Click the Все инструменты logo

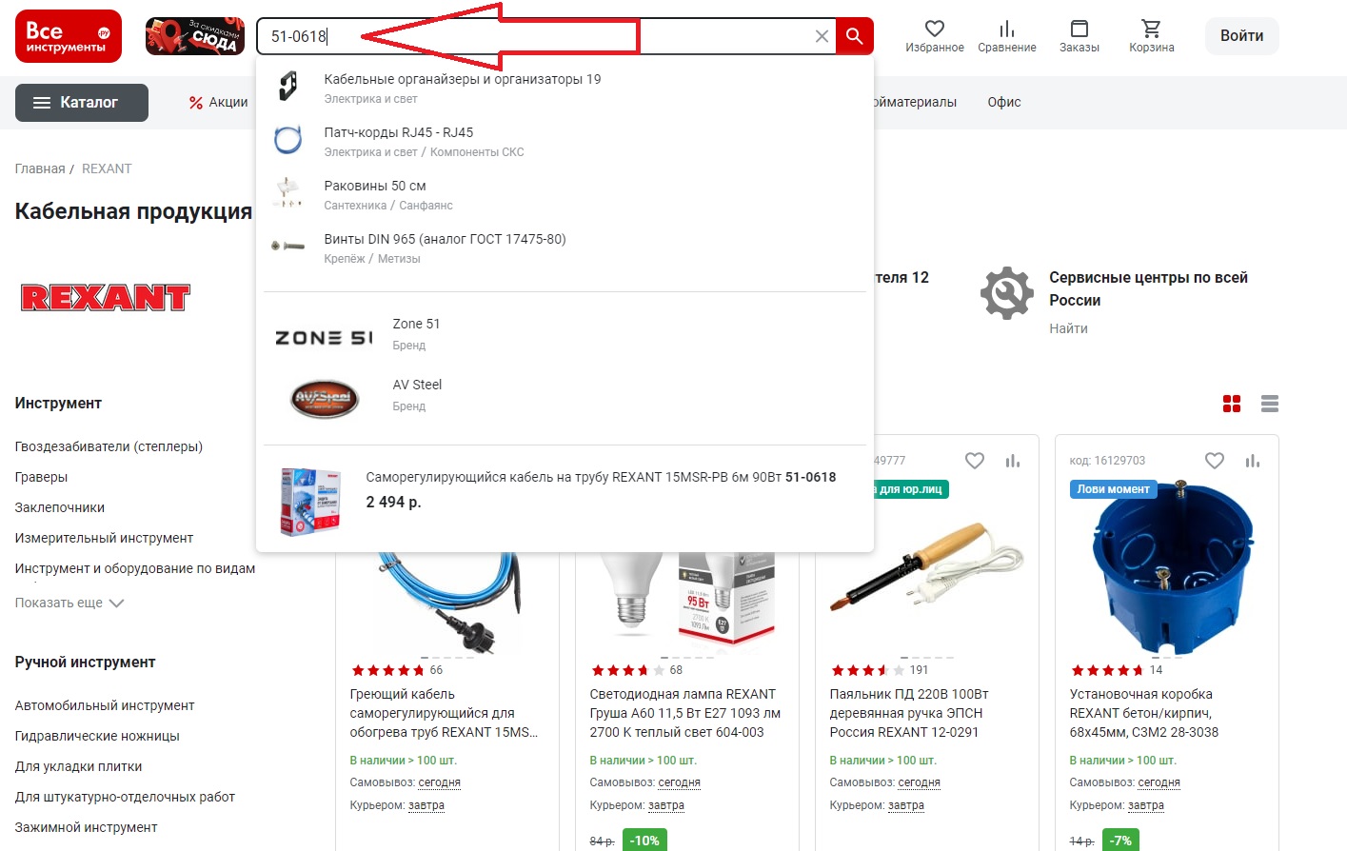click(69, 36)
